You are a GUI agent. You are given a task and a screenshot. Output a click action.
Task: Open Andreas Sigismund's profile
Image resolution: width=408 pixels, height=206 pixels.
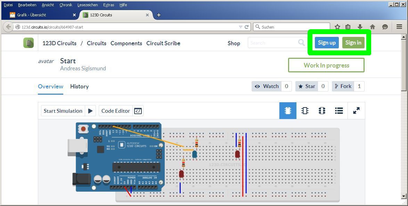click(83, 69)
